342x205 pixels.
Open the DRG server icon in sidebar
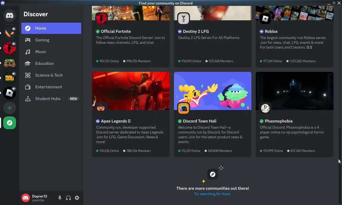(x=10, y=78)
